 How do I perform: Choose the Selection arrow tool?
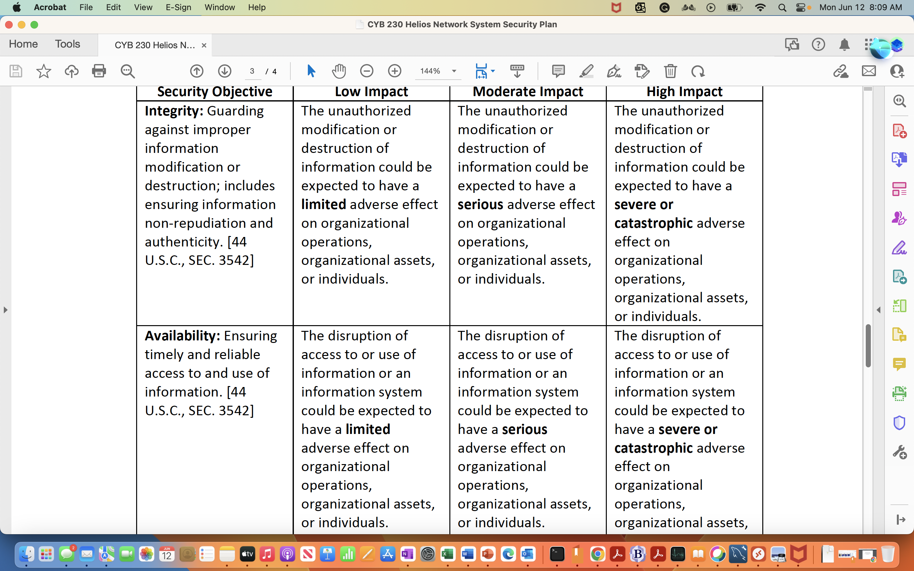[x=311, y=71]
